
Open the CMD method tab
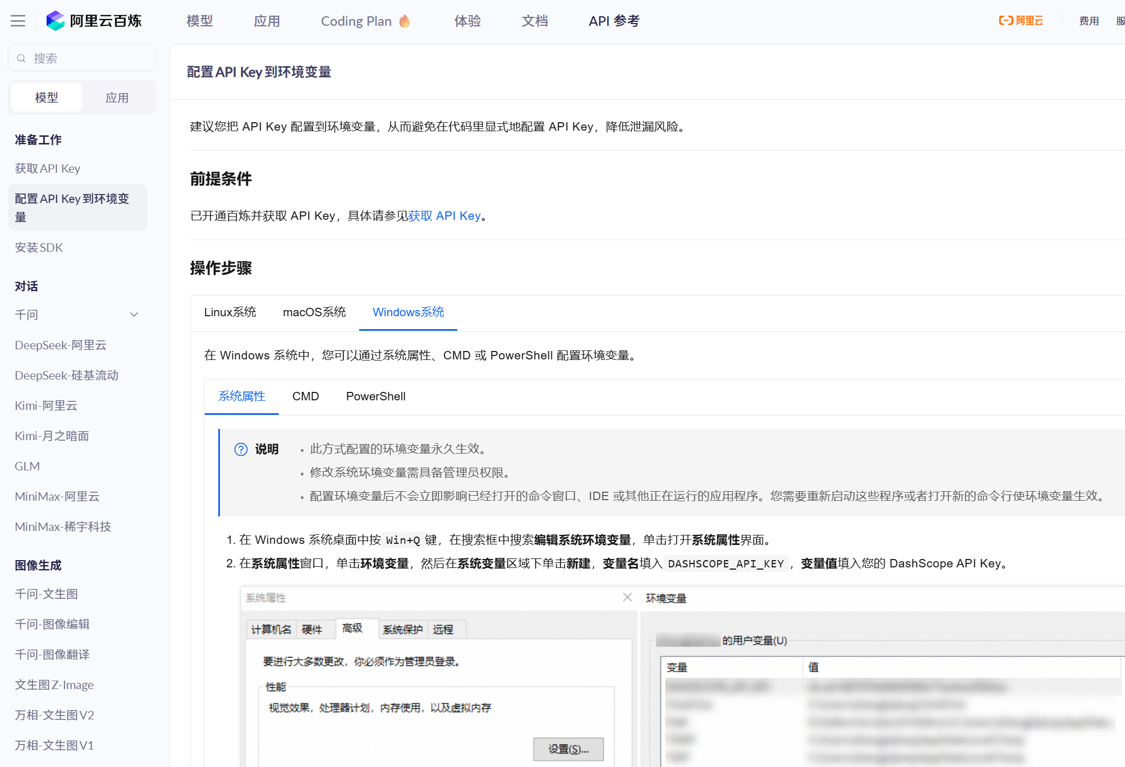tap(305, 396)
